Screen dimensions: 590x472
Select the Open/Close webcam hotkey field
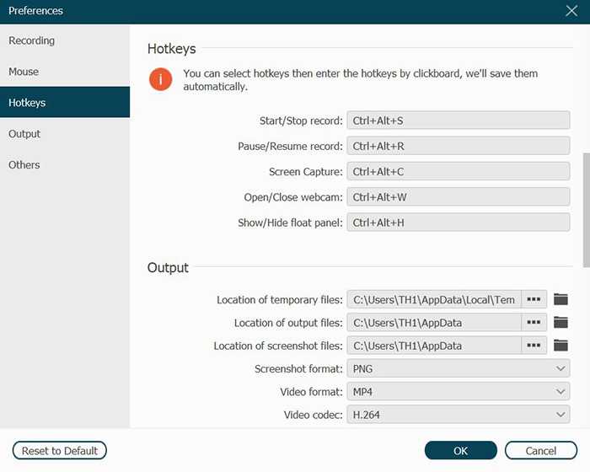coord(458,197)
